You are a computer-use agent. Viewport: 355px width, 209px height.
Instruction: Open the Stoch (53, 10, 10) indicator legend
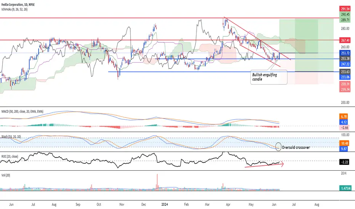11,137
